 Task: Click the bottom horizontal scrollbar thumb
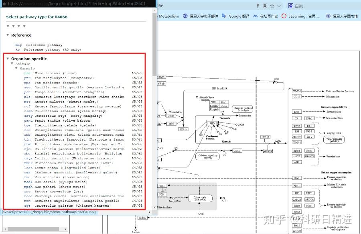(x=33, y=229)
